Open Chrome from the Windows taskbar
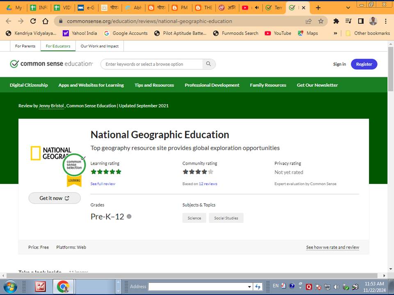Viewport: 394px width, 295px height. pyautogui.click(x=63, y=286)
